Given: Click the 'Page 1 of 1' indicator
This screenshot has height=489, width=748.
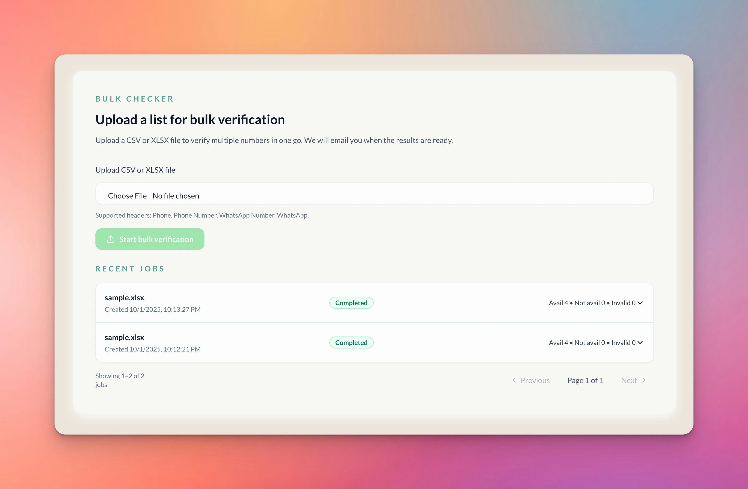Looking at the screenshot, I should pyautogui.click(x=585, y=380).
